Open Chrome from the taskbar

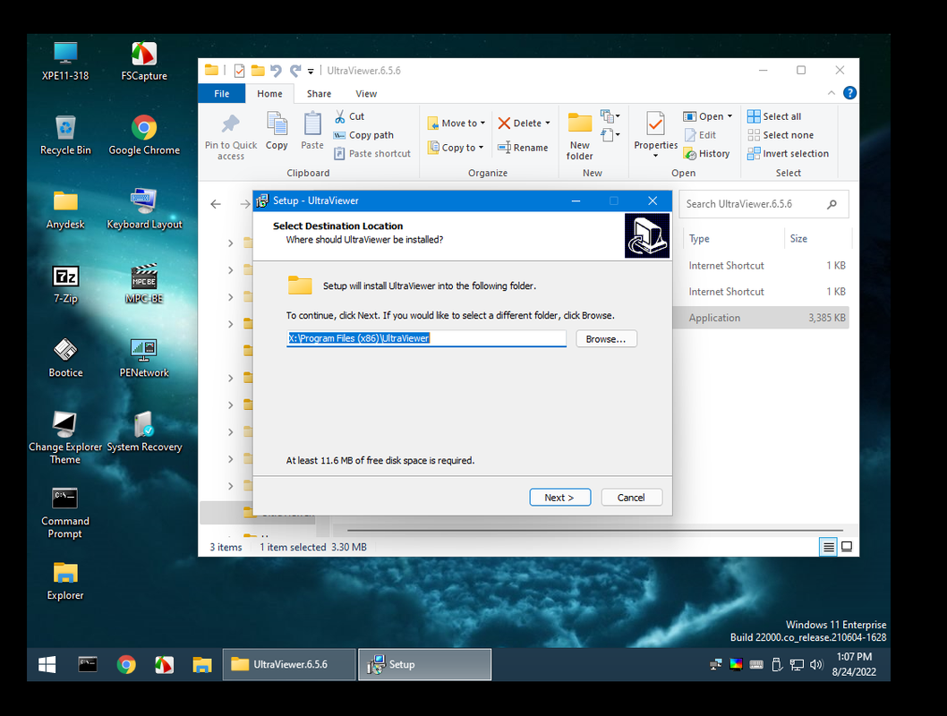[126, 665]
